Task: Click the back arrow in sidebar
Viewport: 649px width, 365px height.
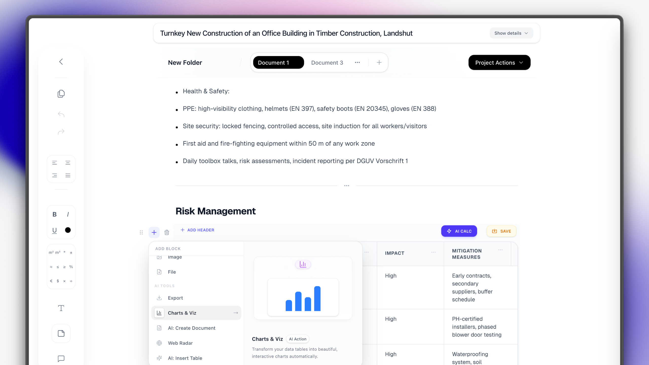Action: pos(61,62)
